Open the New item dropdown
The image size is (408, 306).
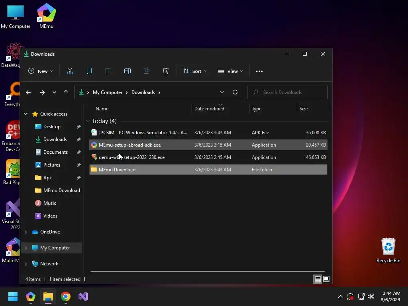(x=41, y=71)
